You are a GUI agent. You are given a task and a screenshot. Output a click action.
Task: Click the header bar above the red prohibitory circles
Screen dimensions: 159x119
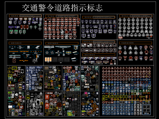pyautogui.click(x=62, y=16)
